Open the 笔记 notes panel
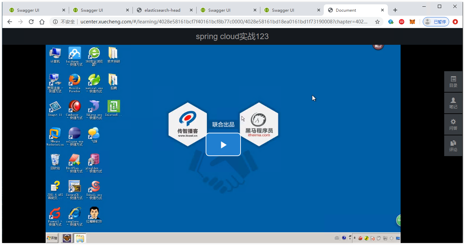The image size is (465, 245). point(453,103)
